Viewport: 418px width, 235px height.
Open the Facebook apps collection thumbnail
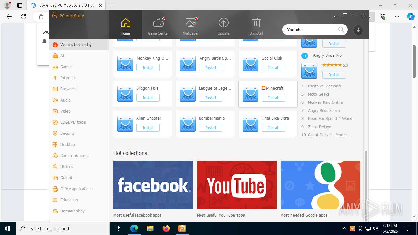(x=153, y=185)
